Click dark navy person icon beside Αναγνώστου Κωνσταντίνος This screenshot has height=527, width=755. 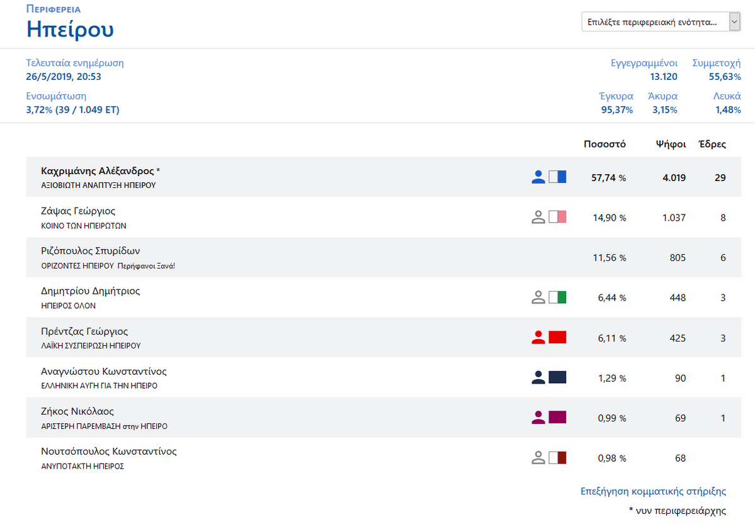coord(538,378)
